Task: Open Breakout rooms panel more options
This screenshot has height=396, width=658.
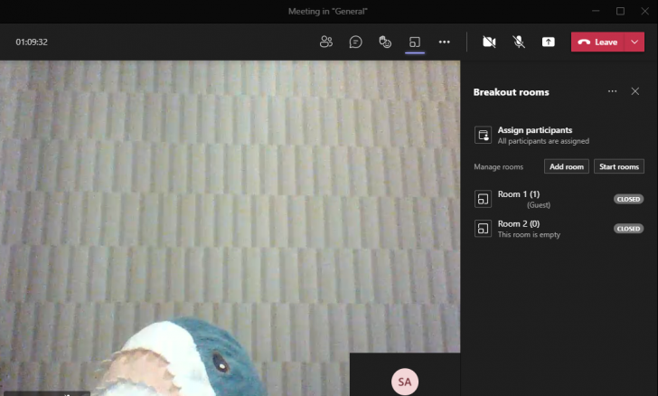Action: [612, 91]
